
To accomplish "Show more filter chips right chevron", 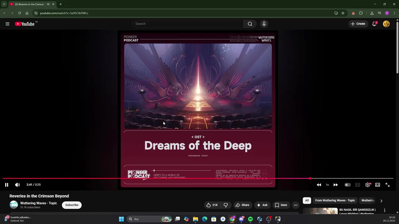I will (x=381, y=201).
